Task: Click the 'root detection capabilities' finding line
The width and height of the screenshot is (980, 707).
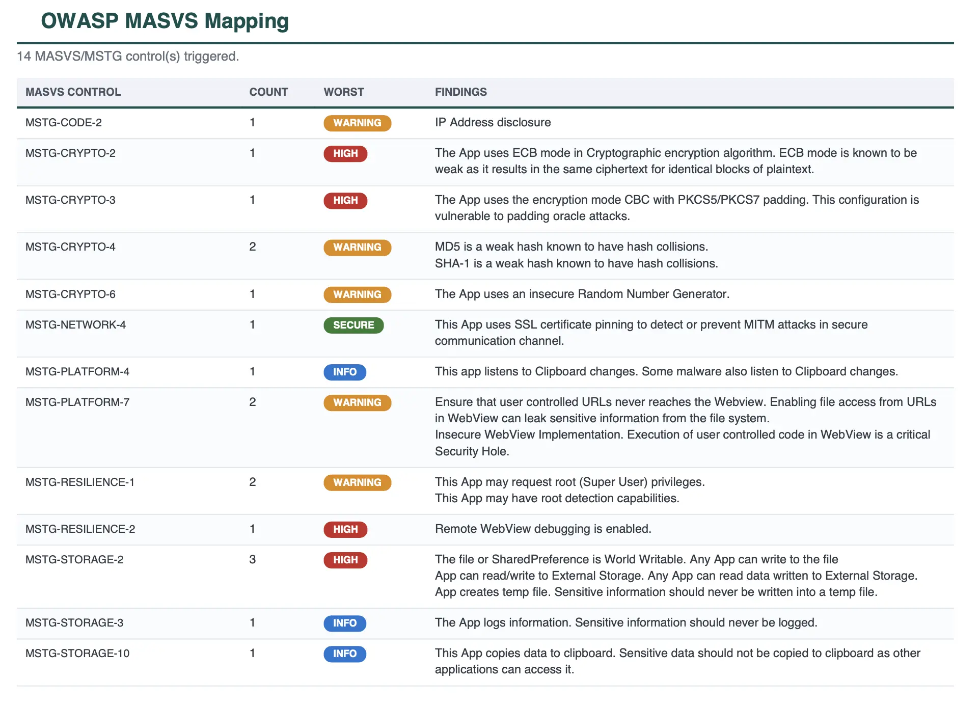Action: 557,499
